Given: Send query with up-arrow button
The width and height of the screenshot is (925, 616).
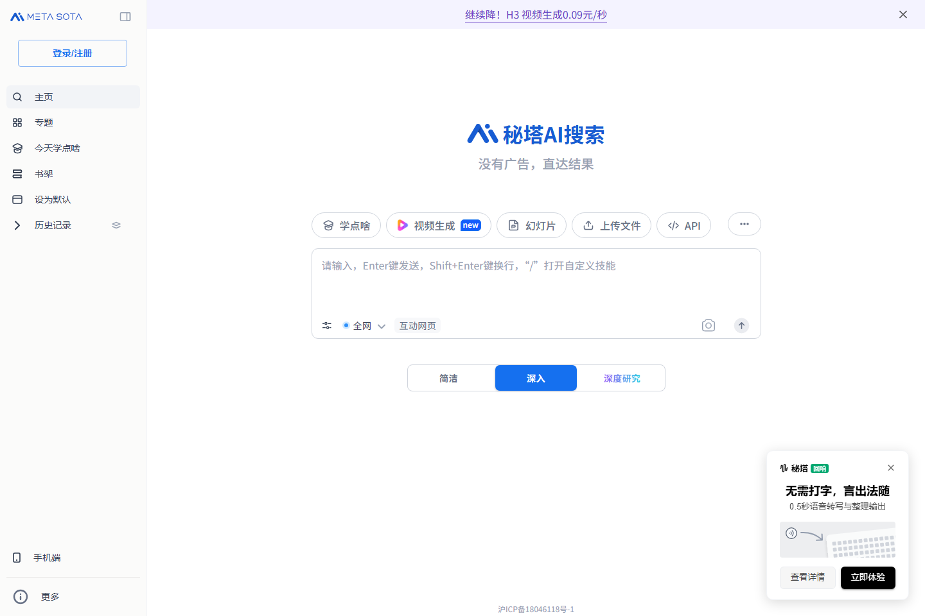Looking at the screenshot, I should click(741, 325).
